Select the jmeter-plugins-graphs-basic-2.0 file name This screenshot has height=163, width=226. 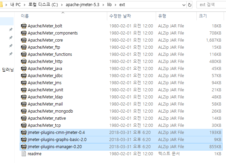(x=57, y=140)
